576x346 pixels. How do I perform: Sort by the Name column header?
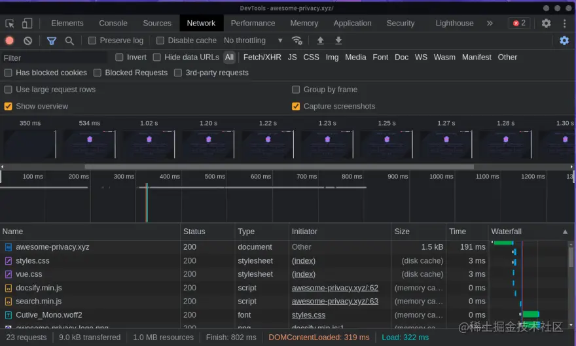click(x=90, y=232)
